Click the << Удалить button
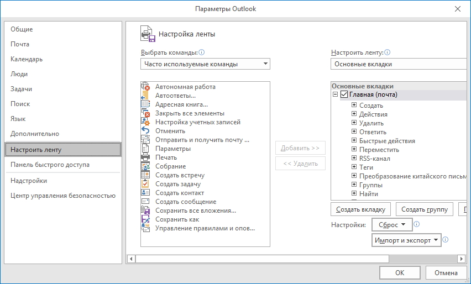This screenshot has width=471, height=284. point(300,164)
